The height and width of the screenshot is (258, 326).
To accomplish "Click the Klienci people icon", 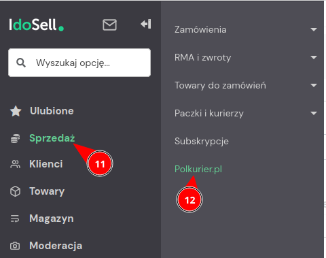I will [x=15, y=164].
